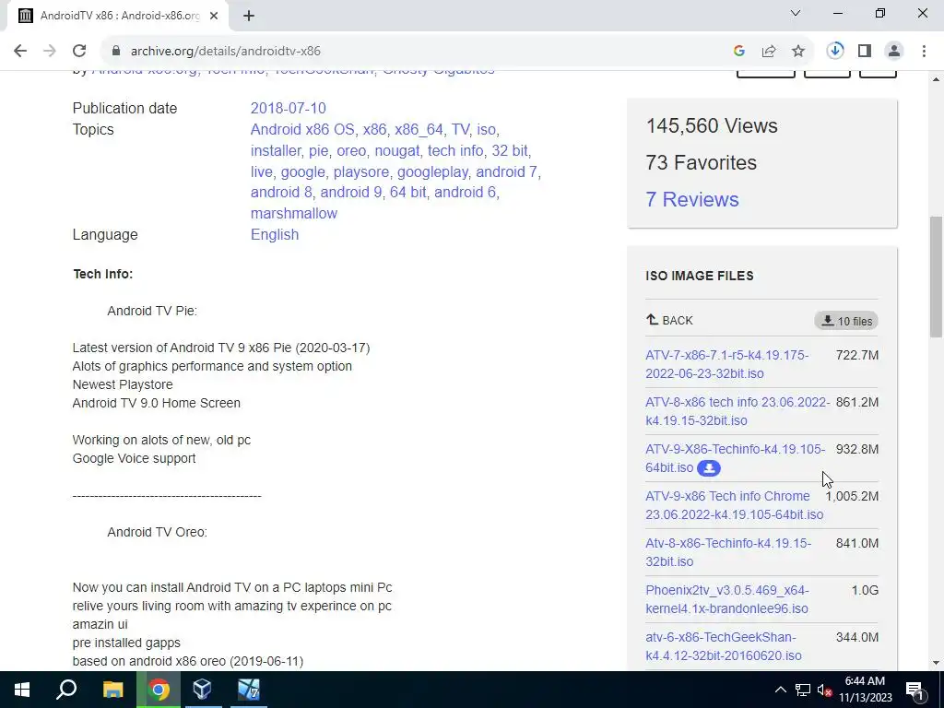This screenshot has height=708, width=944.
Task: Click the browser forward arrow
Action: 50,52
